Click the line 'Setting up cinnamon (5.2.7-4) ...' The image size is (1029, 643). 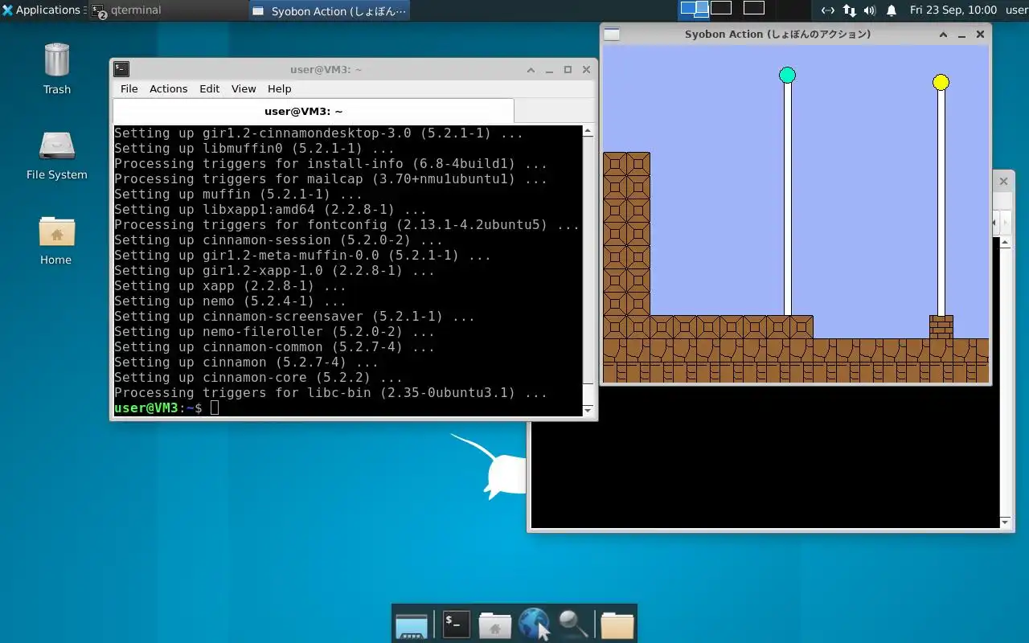click(246, 362)
